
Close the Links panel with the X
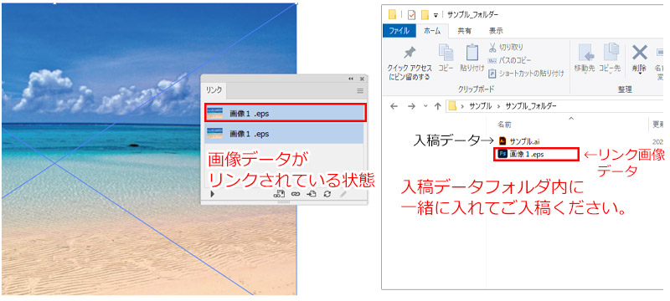pyautogui.click(x=362, y=79)
